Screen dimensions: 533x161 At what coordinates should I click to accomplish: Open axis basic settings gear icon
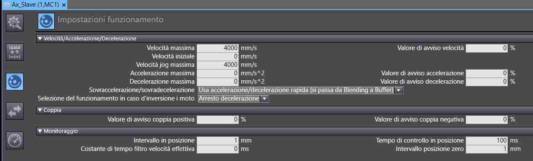coord(15,22)
